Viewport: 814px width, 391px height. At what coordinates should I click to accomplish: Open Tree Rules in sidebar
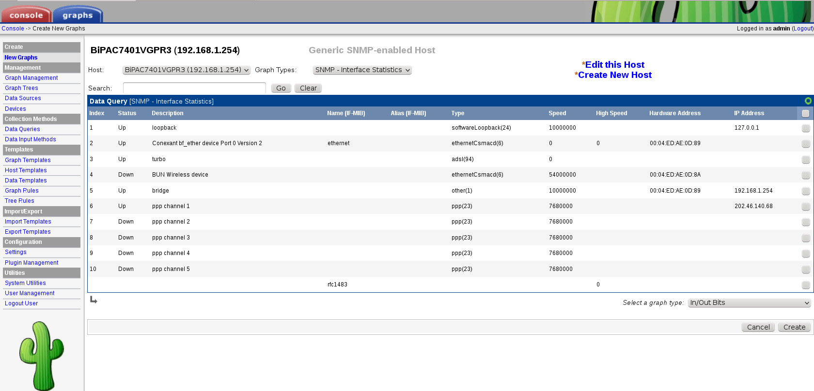(x=19, y=201)
